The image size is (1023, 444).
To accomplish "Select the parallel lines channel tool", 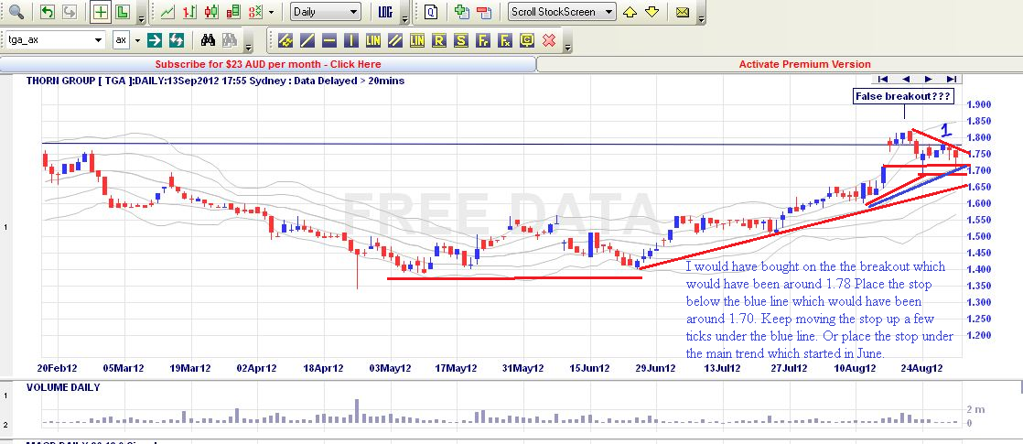I will point(394,40).
